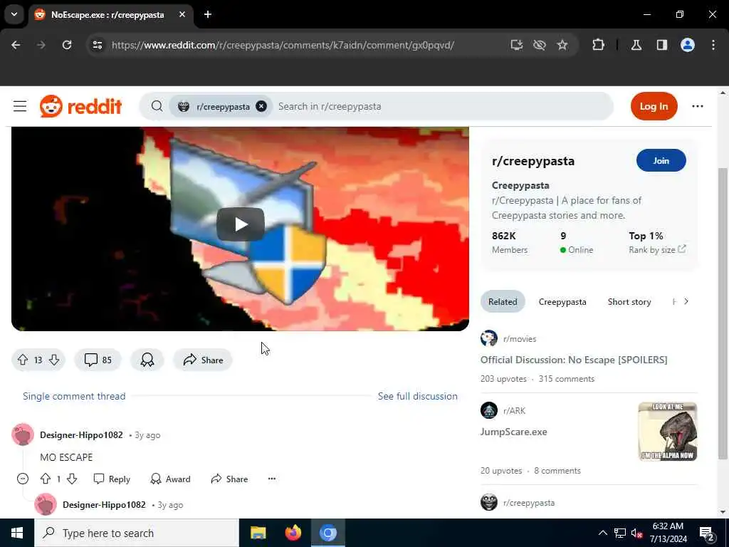Select the Related topic tab
This screenshot has width=729, height=547.
point(503,302)
